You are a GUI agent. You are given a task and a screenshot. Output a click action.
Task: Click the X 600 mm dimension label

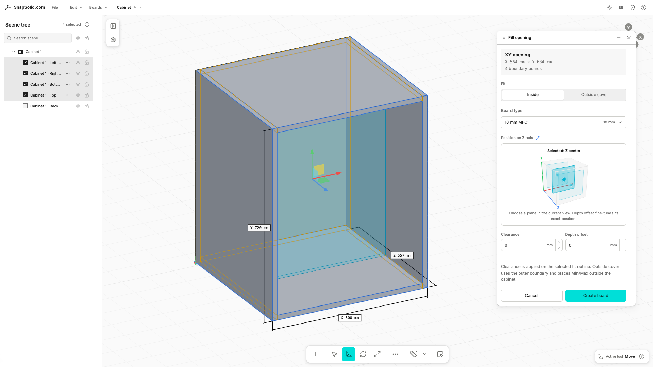[350, 318]
